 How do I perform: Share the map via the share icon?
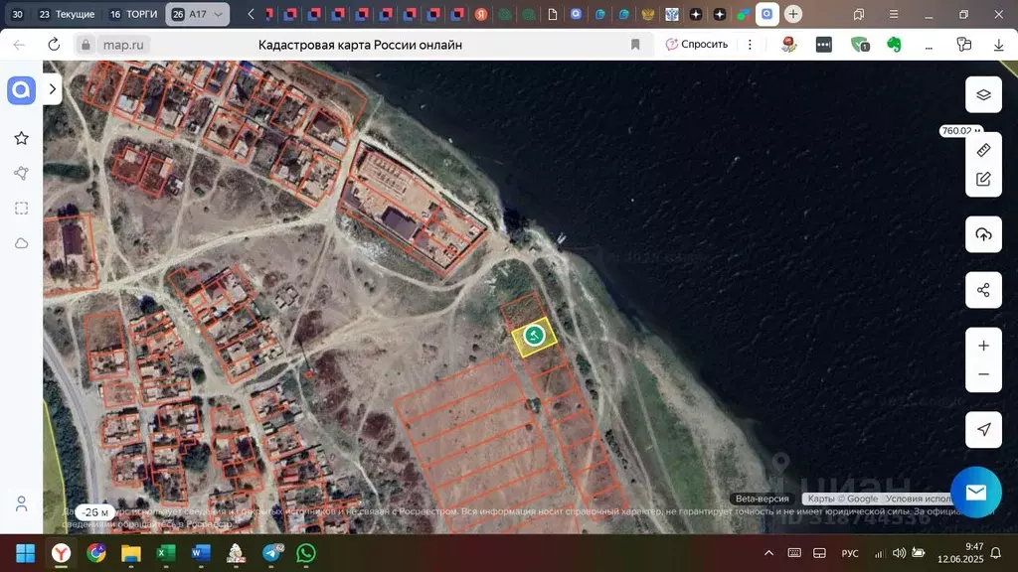coord(983,290)
